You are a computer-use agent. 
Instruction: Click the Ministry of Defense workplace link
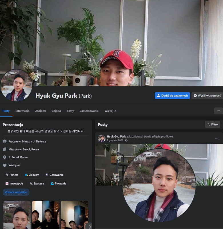coord(34,141)
